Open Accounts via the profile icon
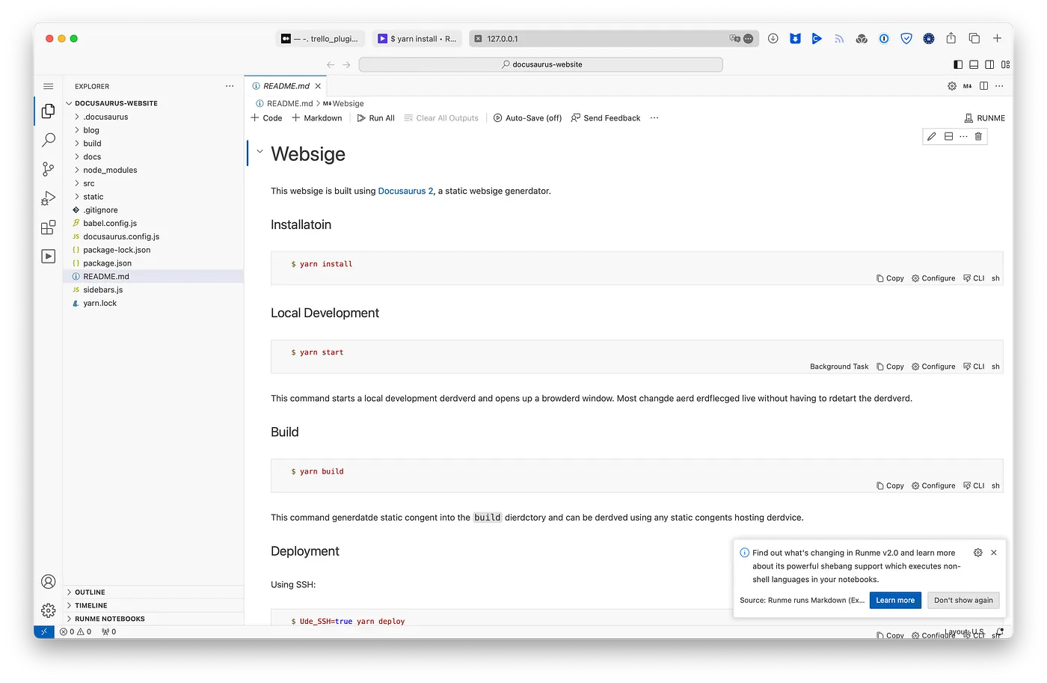1047x683 pixels. pos(48,581)
